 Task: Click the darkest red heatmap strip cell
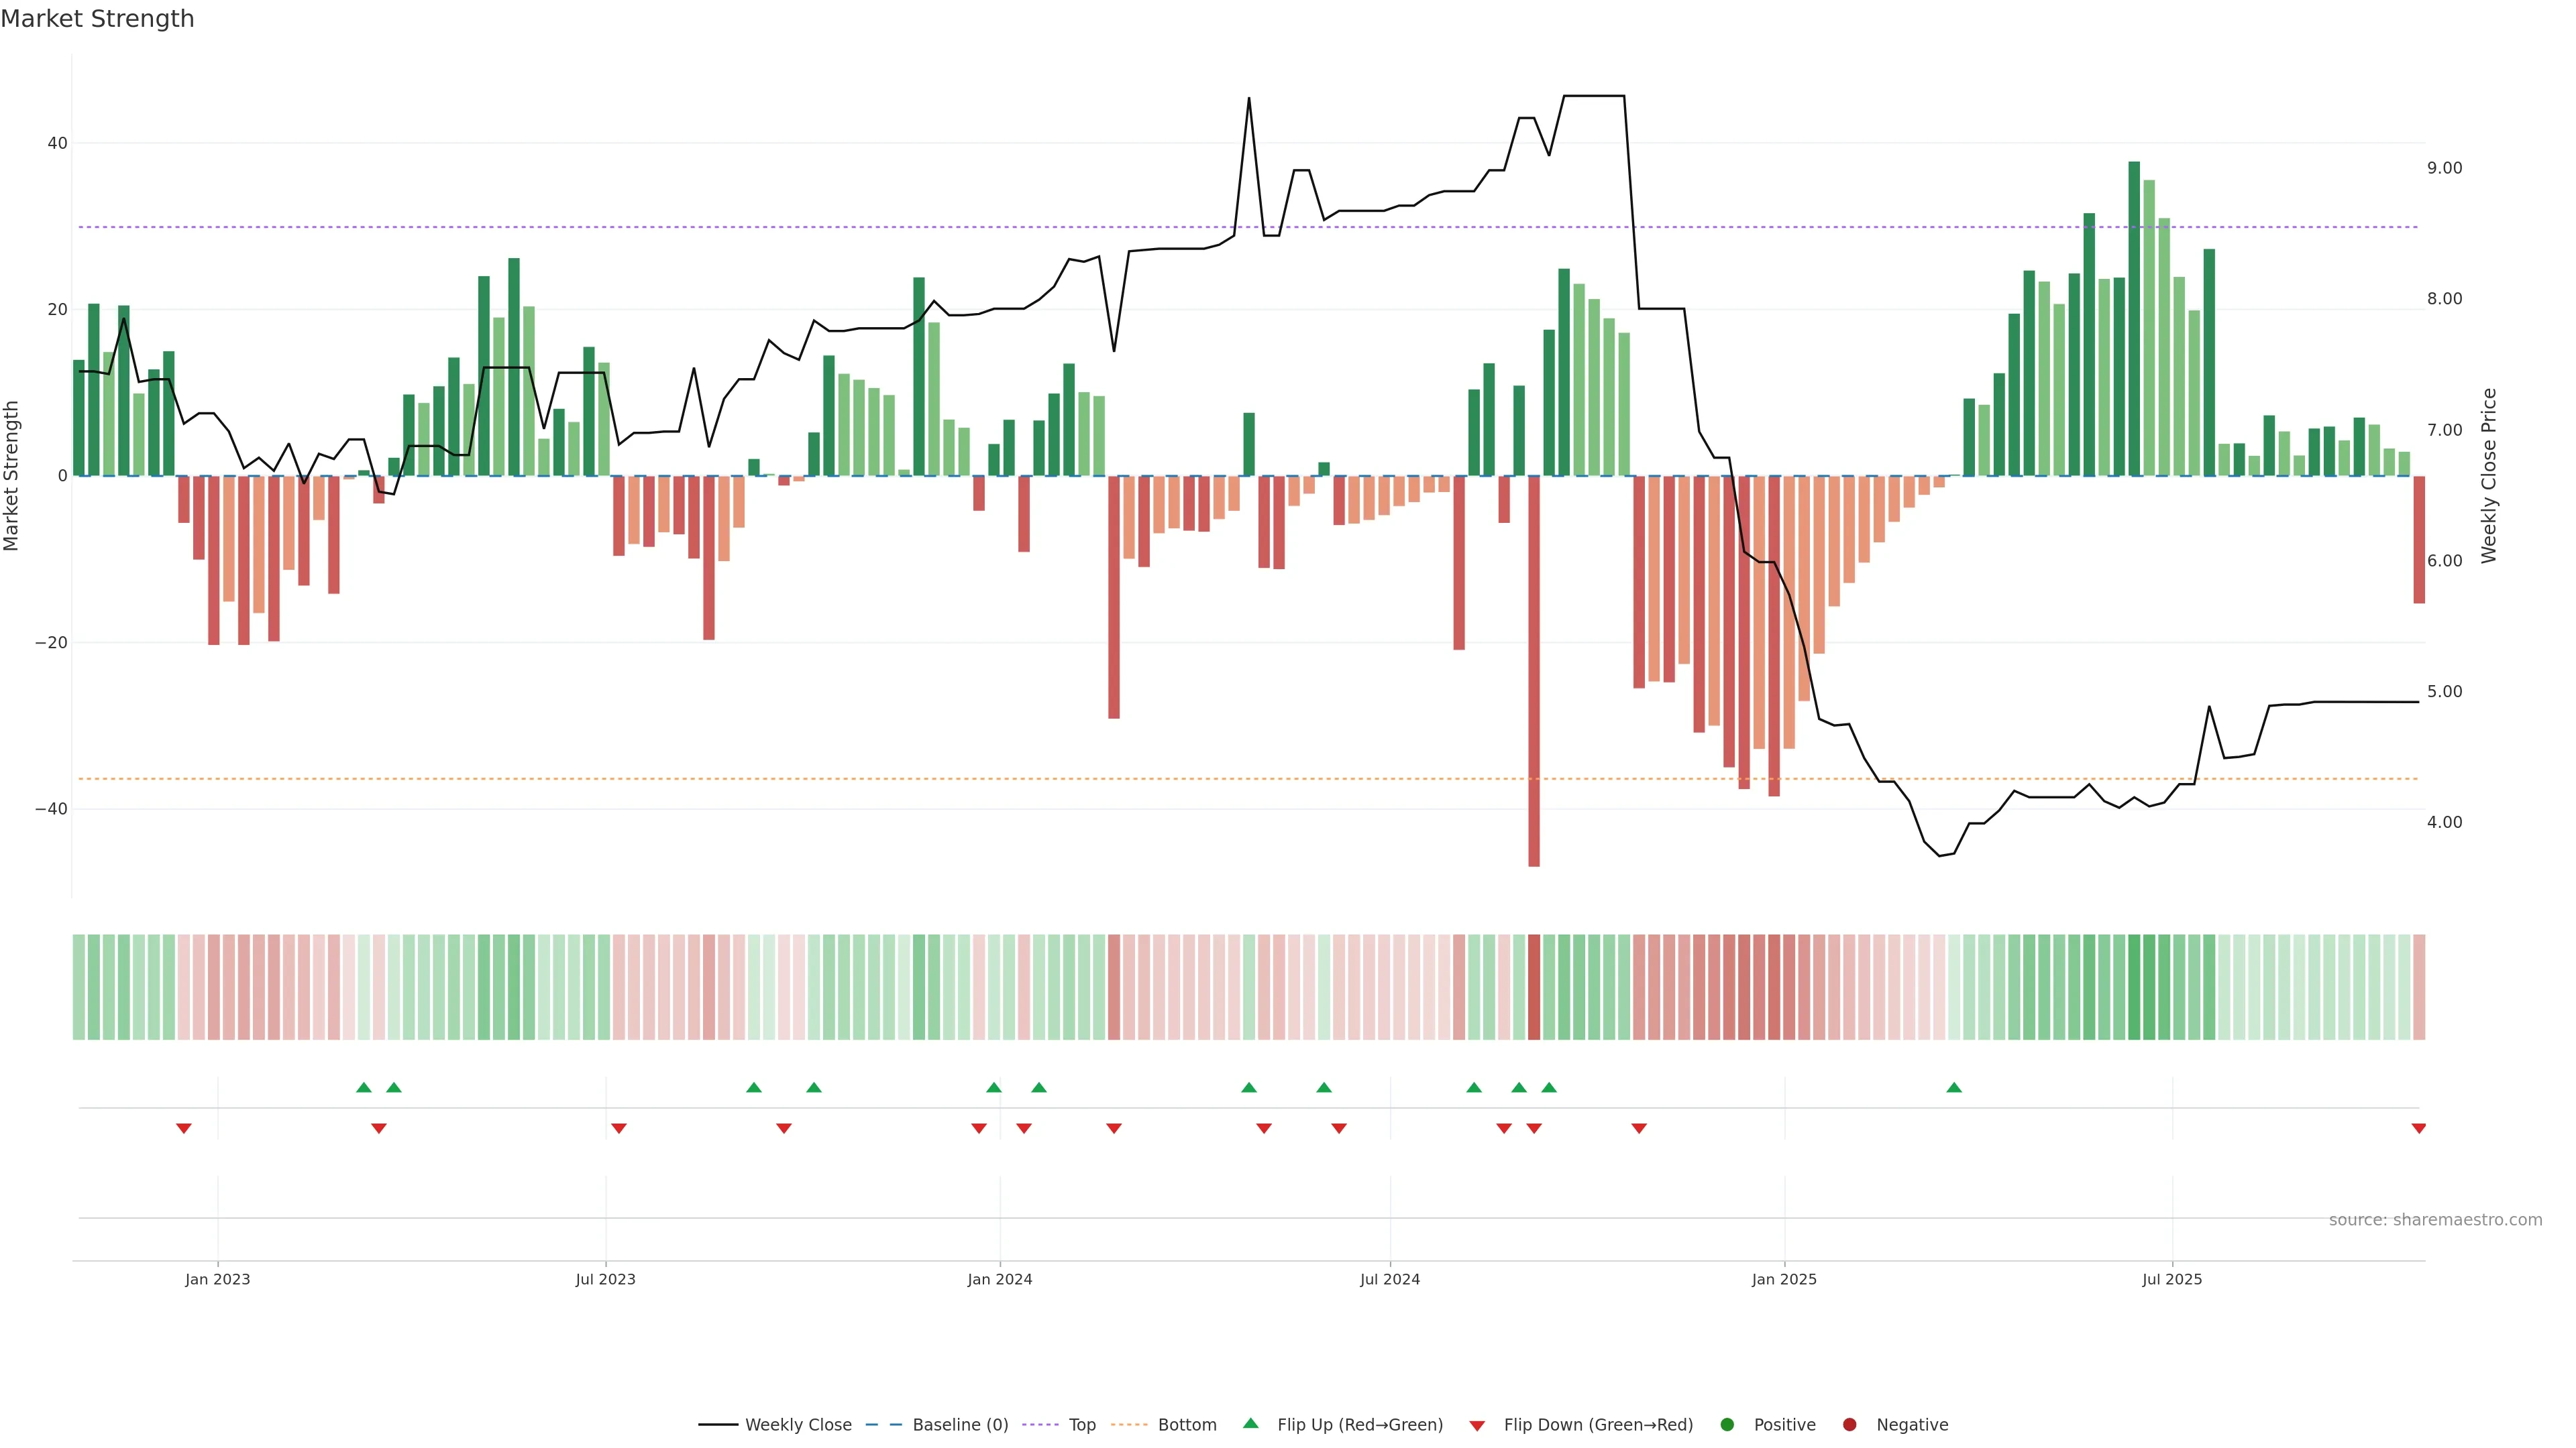click(x=1534, y=987)
